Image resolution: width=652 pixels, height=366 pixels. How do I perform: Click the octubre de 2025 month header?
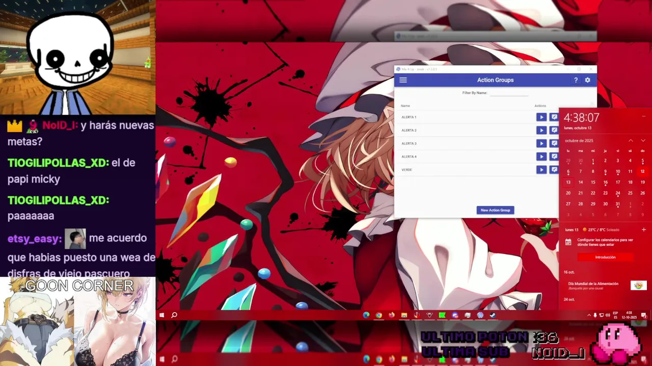click(x=579, y=141)
